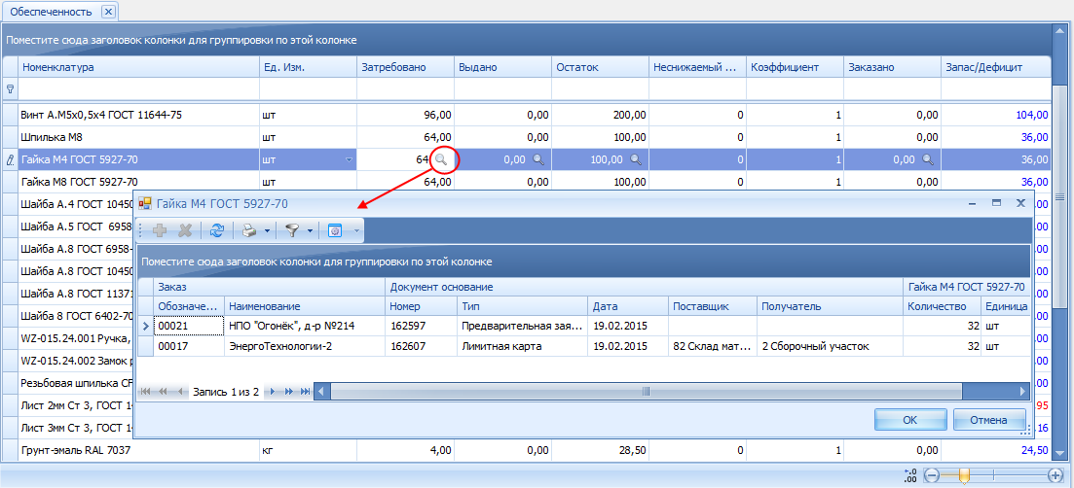This screenshot has width=1074, height=488.
Task: Click magnifier in Затребовано cell of Гайка М4
Action: (x=442, y=159)
